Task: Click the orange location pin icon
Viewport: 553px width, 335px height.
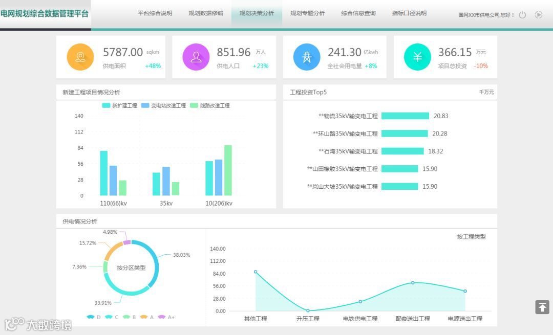Action: (x=80, y=57)
